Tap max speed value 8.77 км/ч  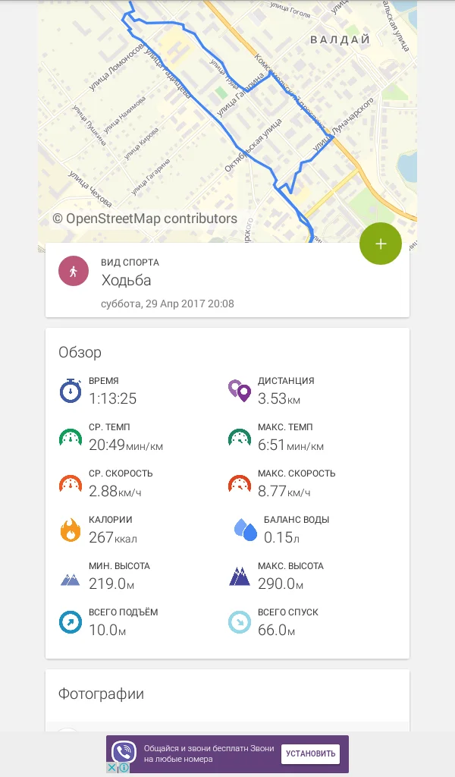click(284, 491)
